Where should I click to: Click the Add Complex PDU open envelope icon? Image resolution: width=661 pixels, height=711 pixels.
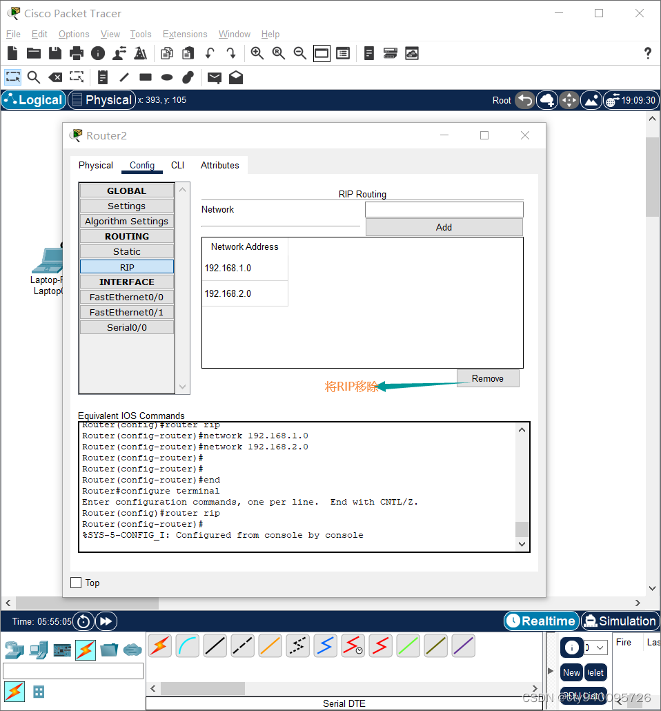[x=236, y=77]
